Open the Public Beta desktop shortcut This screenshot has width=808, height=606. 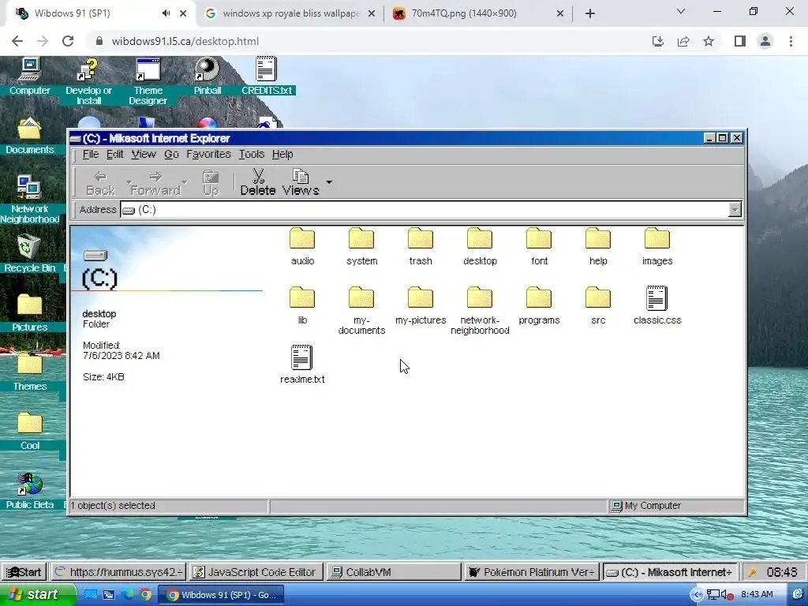[29, 491]
